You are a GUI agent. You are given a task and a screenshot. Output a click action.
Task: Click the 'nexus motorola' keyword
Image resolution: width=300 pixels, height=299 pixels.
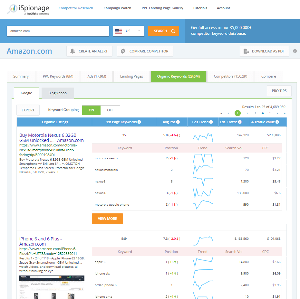tap(106, 170)
